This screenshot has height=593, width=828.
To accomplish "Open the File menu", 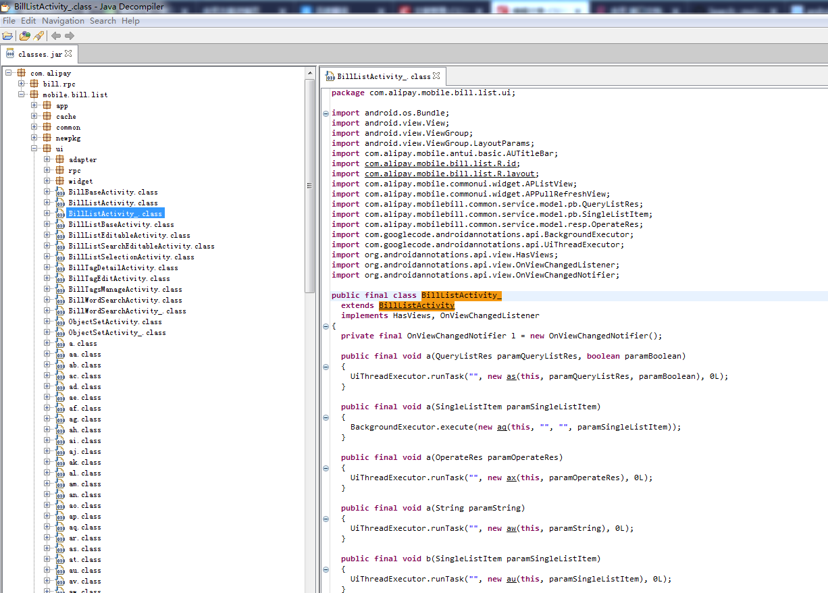I will click(9, 20).
